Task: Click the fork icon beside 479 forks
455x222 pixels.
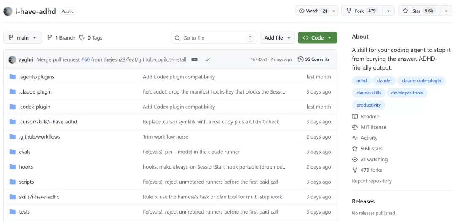Action: [x=355, y=170]
